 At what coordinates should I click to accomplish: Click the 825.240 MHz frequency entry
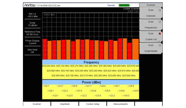click(82, 71)
